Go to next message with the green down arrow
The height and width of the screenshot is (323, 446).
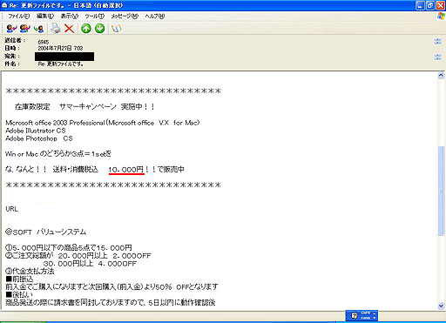[x=99, y=29]
